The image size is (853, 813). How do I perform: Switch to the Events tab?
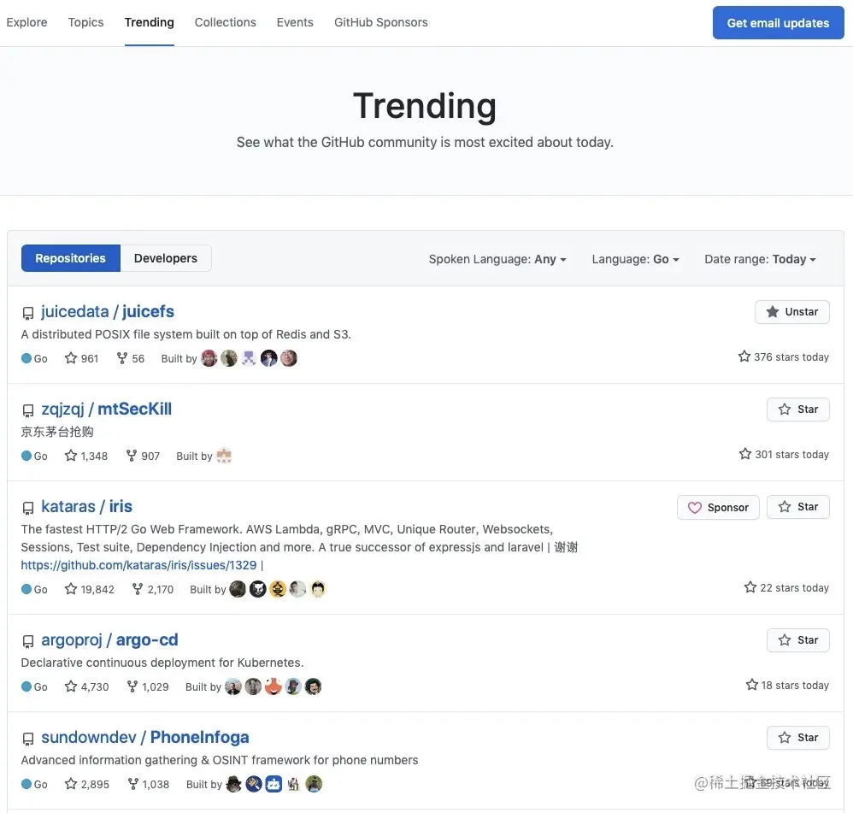click(x=295, y=22)
